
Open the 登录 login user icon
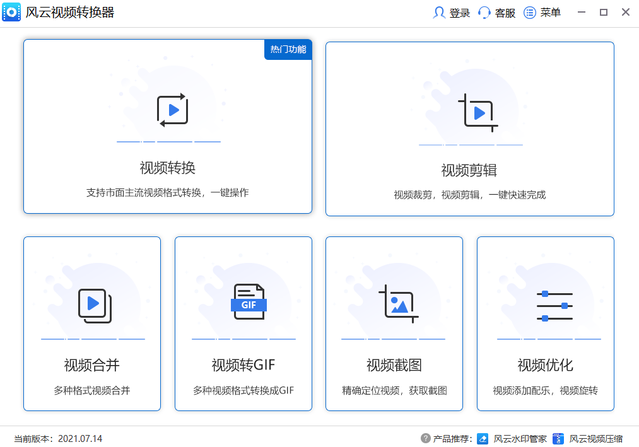coord(438,13)
